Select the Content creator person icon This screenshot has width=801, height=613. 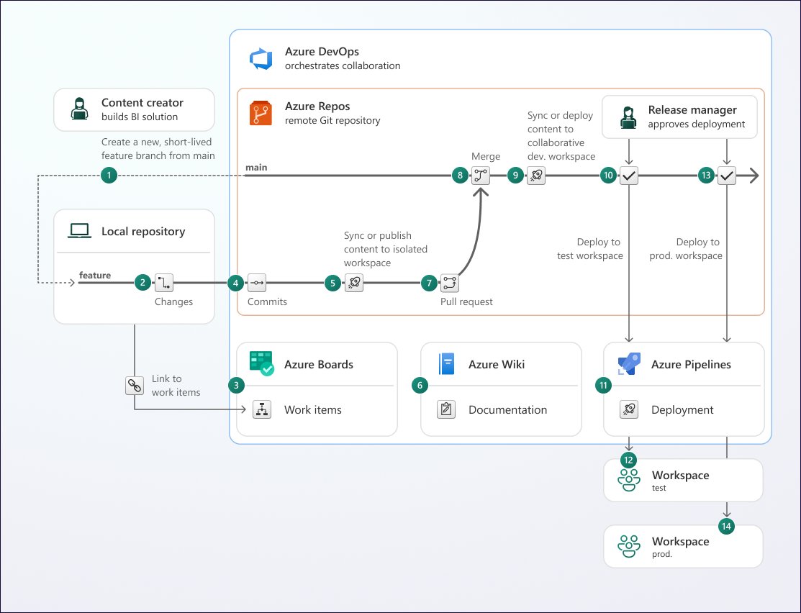79,109
